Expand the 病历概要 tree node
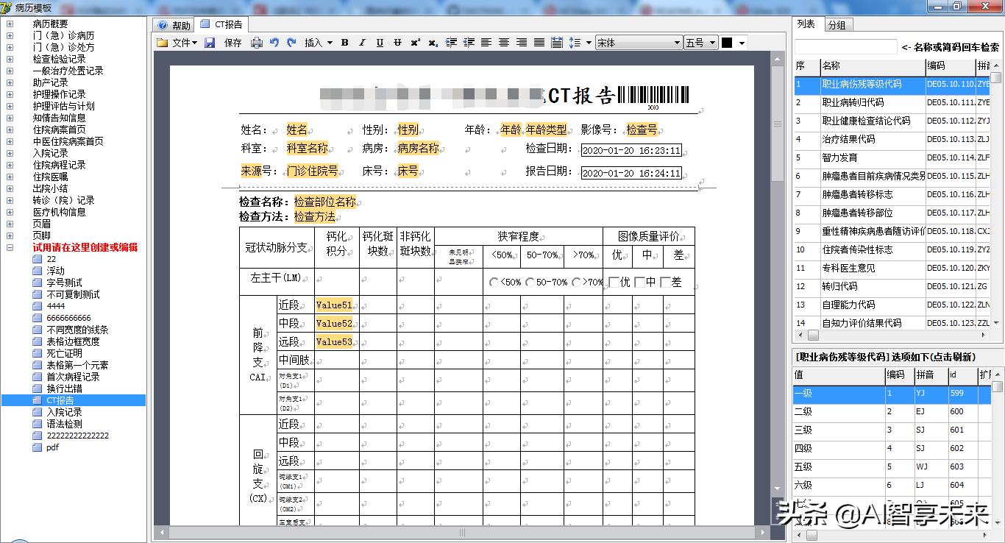 pyautogui.click(x=10, y=24)
